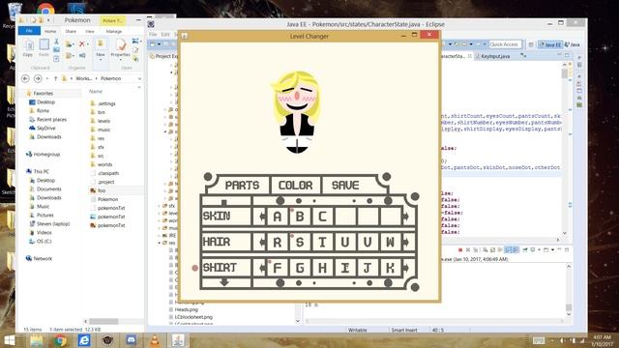Switch to the Java EE perspective

pos(550,44)
